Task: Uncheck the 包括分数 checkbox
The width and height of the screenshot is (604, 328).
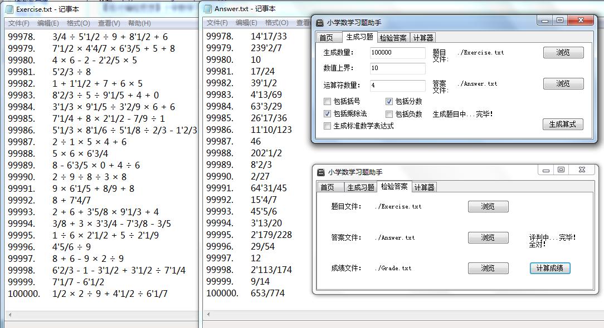Action: [x=389, y=102]
